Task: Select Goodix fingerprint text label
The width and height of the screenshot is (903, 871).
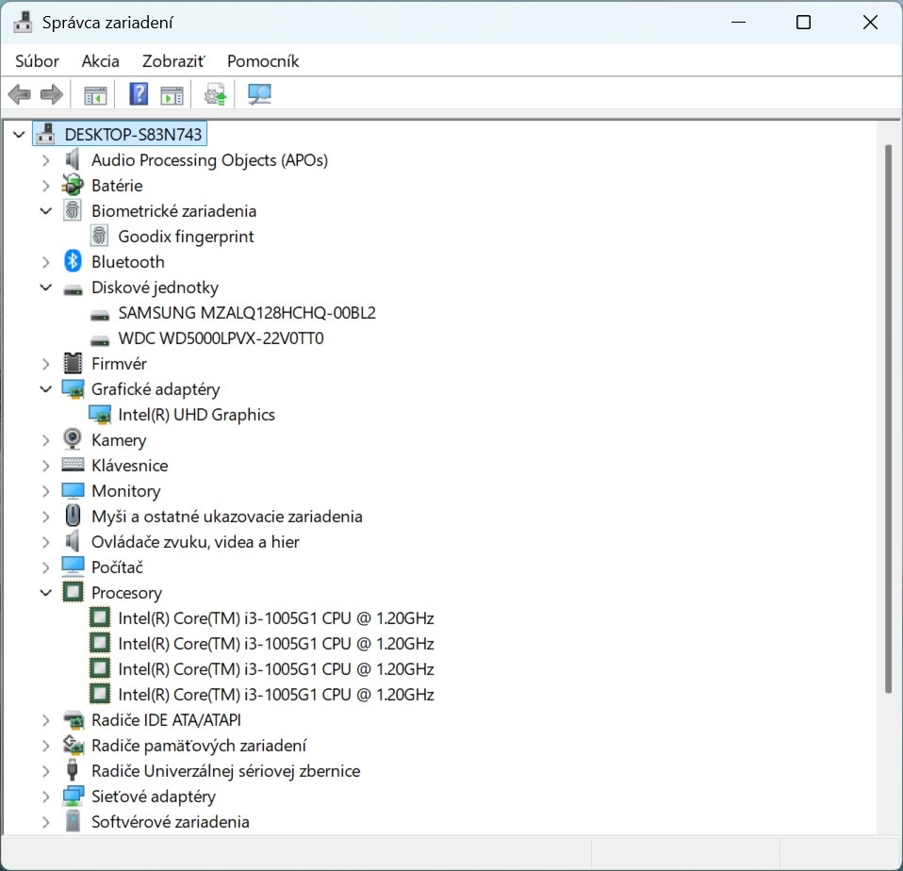Action: point(186,237)
